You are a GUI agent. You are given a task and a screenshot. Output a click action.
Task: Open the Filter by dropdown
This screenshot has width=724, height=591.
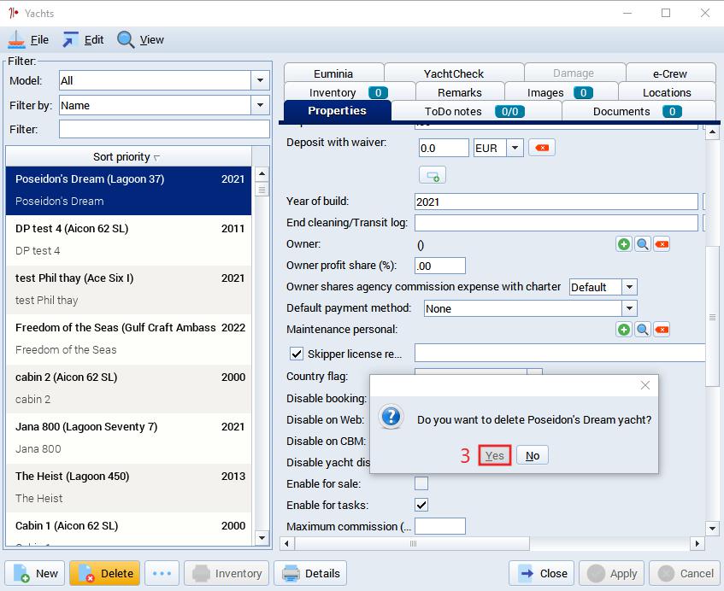[261, 105]
